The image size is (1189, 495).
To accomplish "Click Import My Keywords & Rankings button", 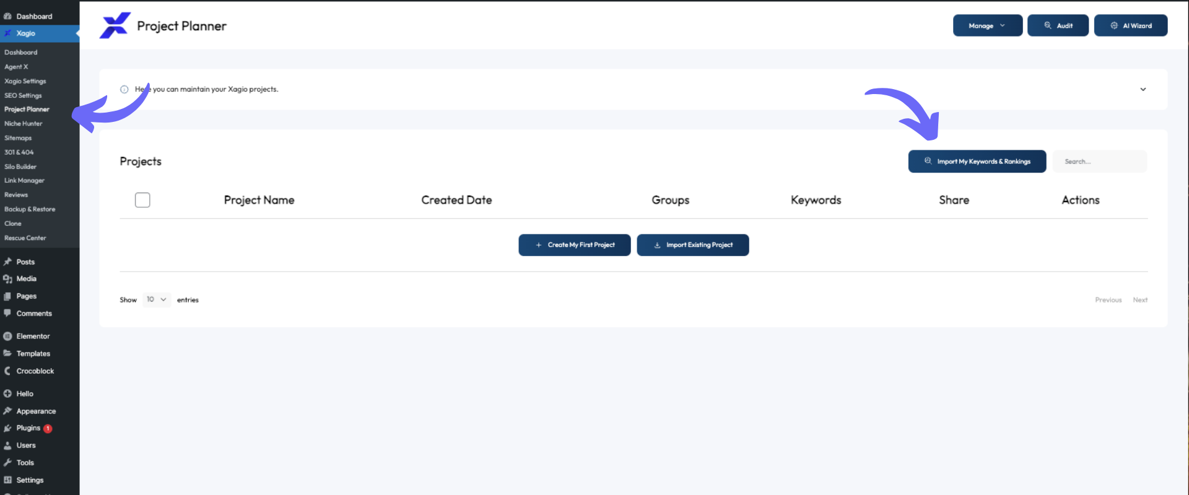I will click(x=977, y=161).
